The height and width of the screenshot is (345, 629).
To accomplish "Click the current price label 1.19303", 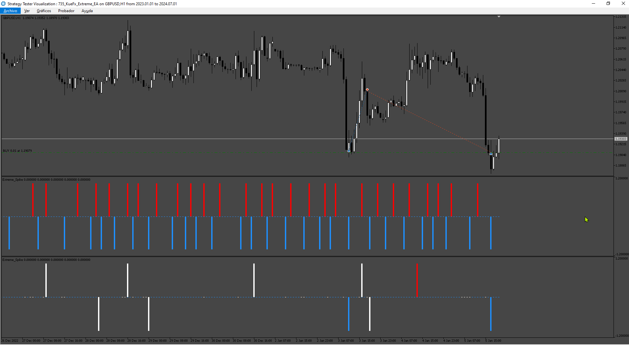I will pyautogui.click(x=621, y=139).
